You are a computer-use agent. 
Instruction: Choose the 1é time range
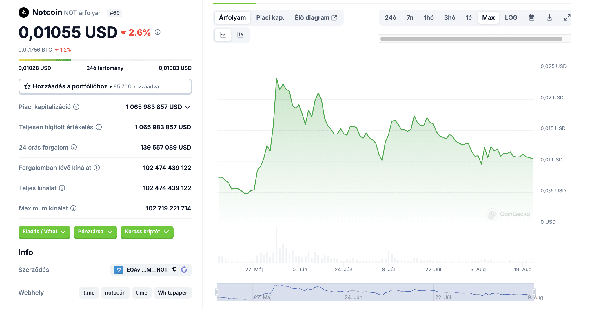(x=469, y=18)
